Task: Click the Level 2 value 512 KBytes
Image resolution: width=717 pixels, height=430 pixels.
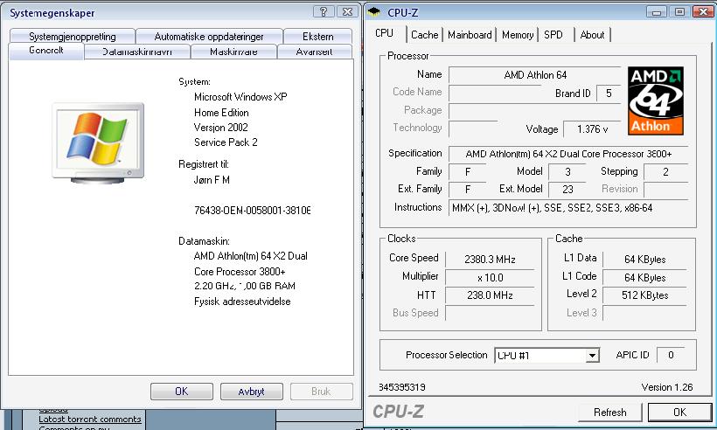Action: click(x=644, y=295)
